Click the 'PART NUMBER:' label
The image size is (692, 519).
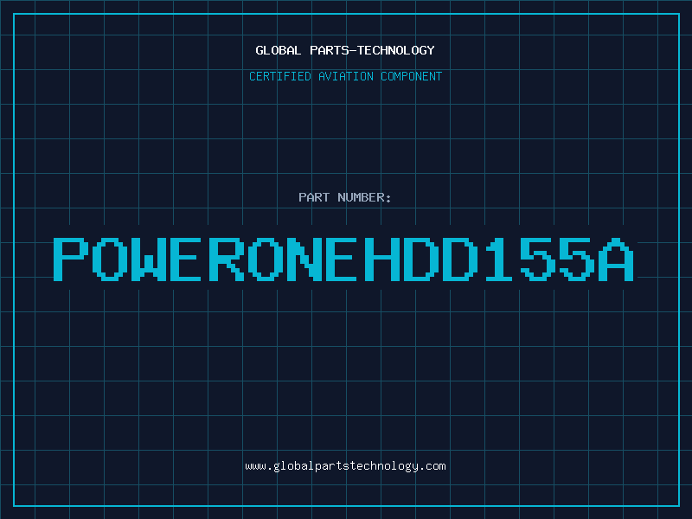click(345, 197)
